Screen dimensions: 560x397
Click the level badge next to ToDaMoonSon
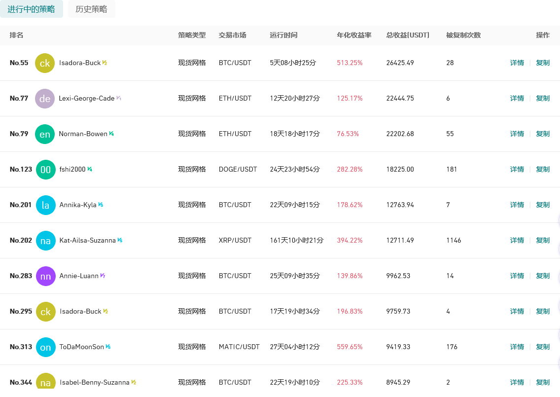(108, 347)
